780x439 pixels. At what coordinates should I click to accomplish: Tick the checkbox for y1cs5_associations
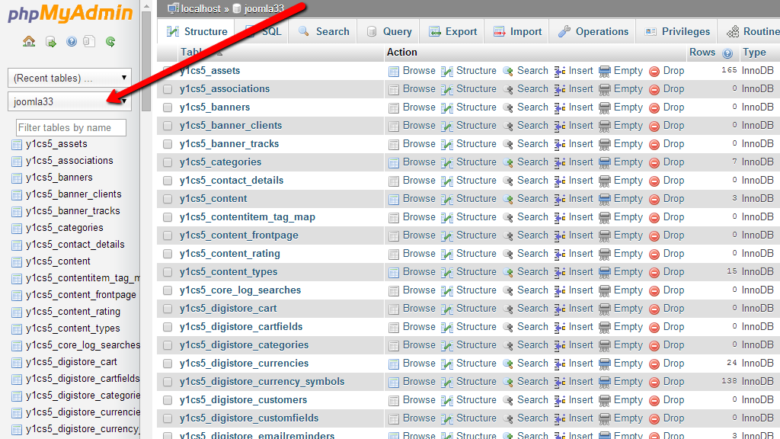168,89
